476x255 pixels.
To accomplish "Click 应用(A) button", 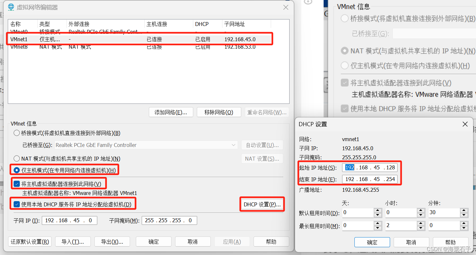I will (232, 242).
